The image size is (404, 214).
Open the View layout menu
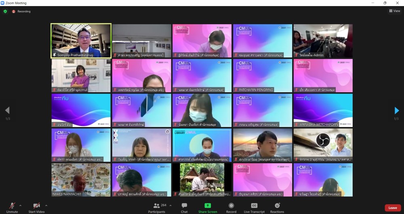point(394,11)
